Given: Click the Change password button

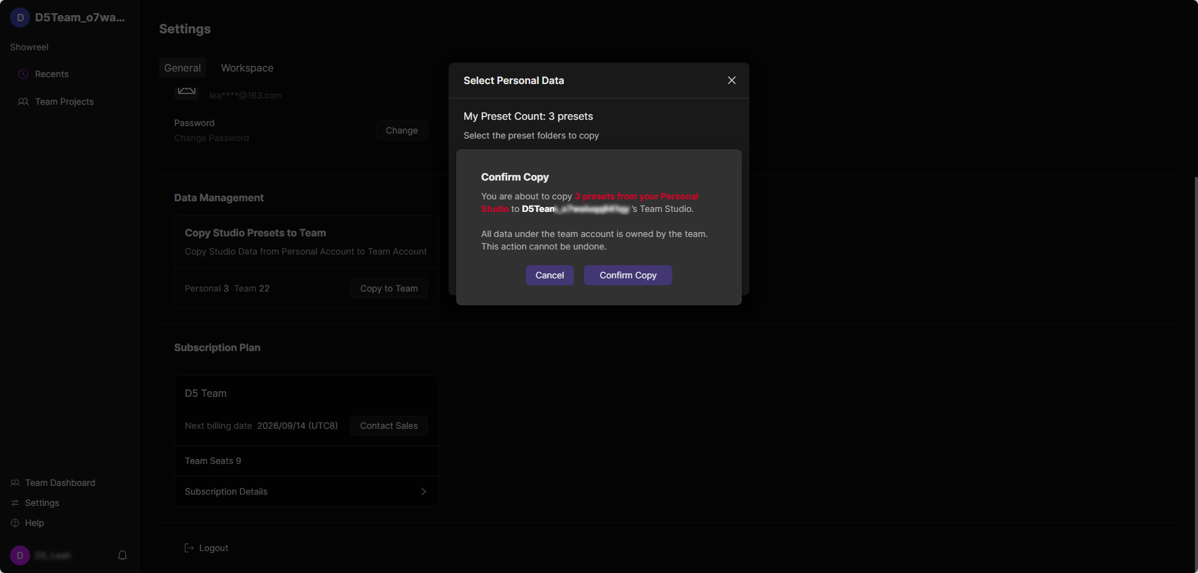Looking at the screenshot, I should [x=402, y=130].
